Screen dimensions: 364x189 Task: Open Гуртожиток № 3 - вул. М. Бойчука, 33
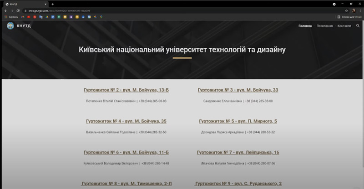point(238,90)
